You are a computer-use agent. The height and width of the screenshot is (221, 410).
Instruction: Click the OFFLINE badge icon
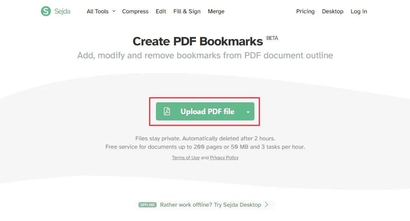pyautogui.click(x=147, y=205)
